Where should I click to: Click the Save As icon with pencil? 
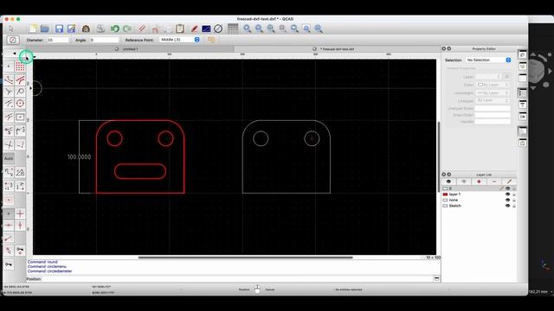(x=71, y=29)
